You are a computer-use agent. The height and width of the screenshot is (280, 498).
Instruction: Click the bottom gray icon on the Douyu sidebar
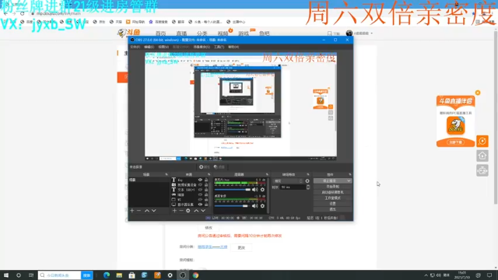(x=482, y=170)
